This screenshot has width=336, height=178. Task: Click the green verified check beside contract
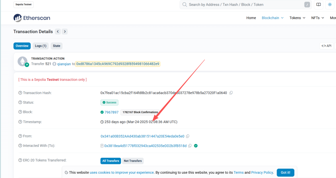196,146
